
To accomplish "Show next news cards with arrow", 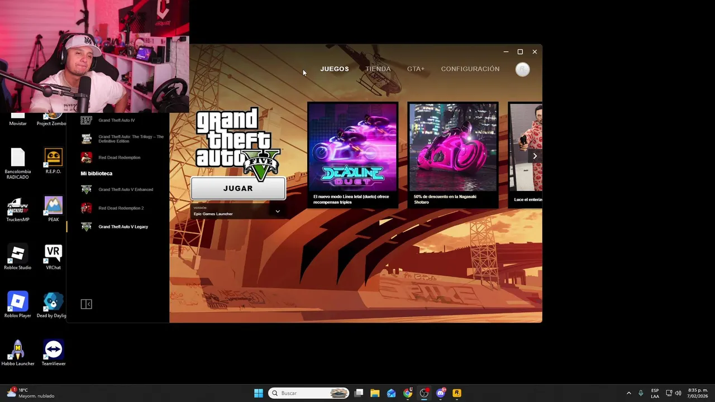I will tap(535, 156).
